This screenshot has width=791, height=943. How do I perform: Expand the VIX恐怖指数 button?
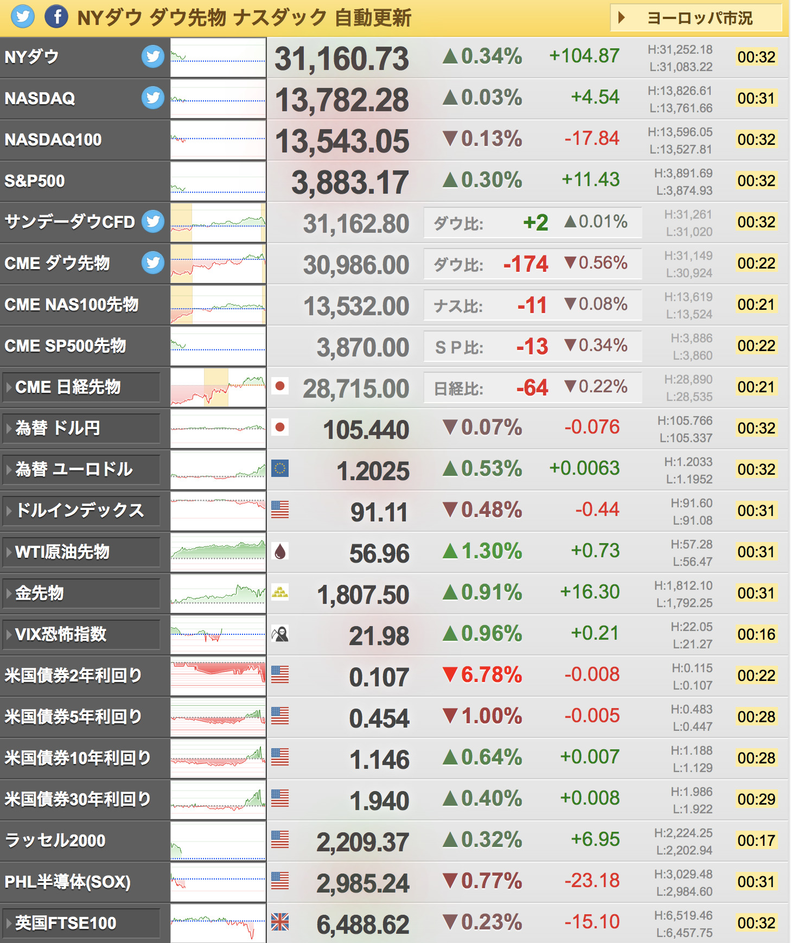pos(81,634)
